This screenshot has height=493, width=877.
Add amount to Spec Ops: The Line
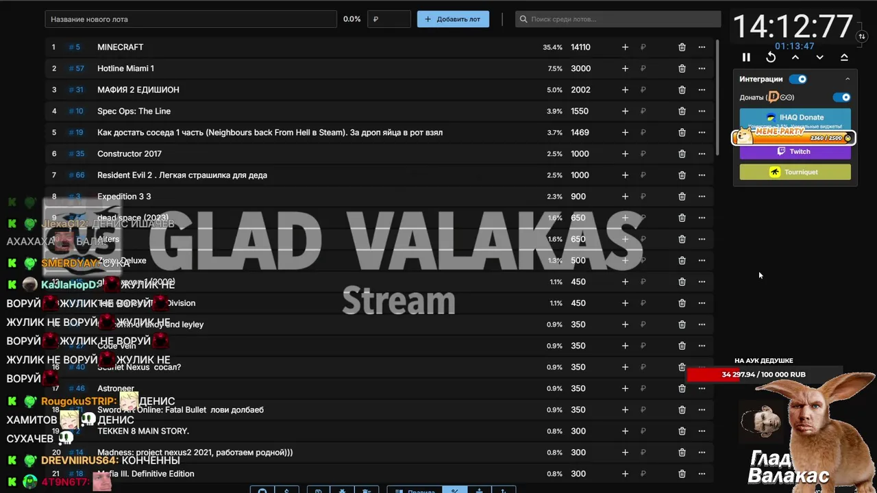(x=625, y=111)
